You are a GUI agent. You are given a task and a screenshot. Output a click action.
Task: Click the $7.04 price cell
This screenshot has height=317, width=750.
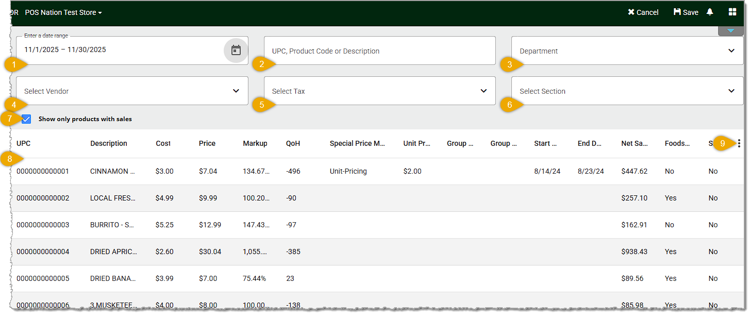click(x=208, y=171)
